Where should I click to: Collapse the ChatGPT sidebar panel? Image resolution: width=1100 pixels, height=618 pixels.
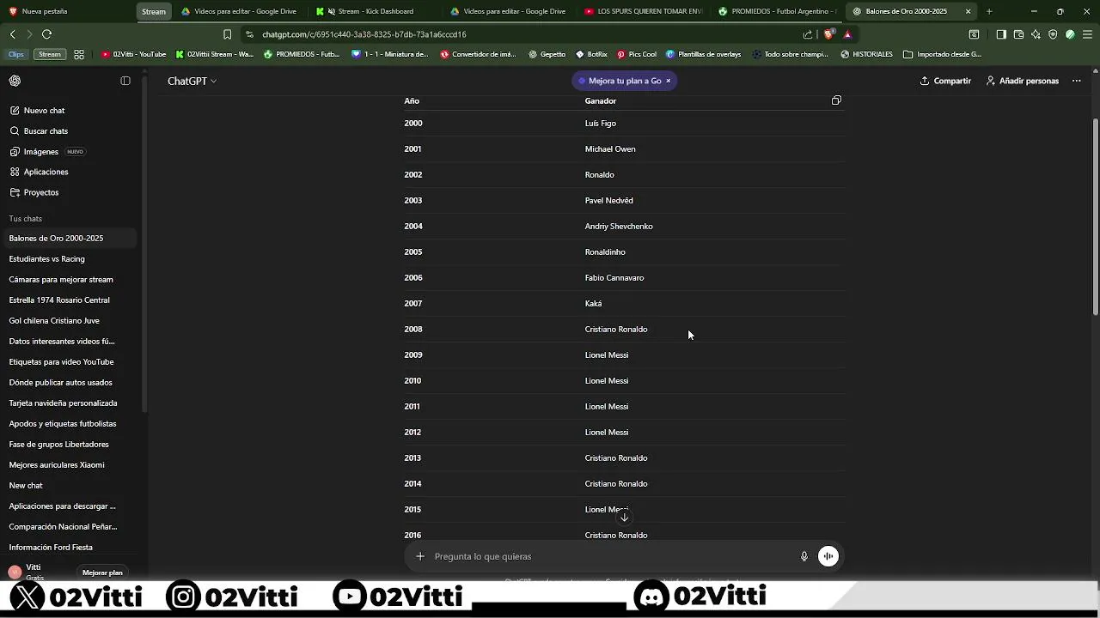(x=125, y=81)
